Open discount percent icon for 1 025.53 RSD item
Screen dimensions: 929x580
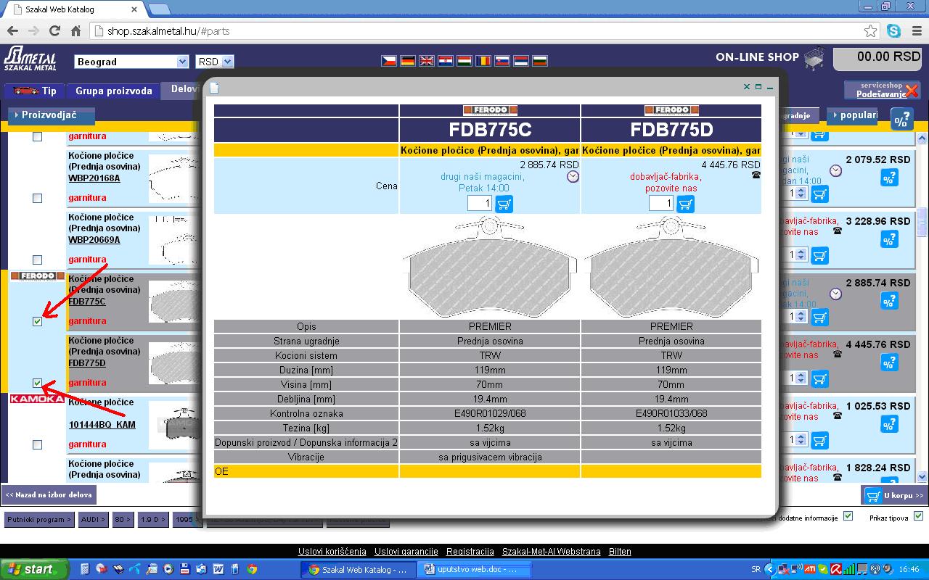(889, 424)
